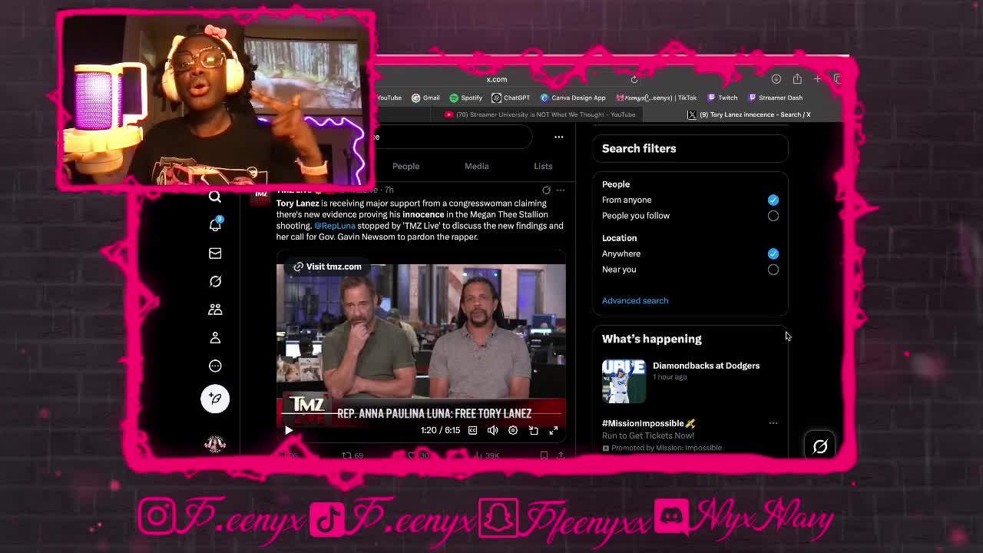Open the account avatar at sidebar bottom
Screen dimensions: 983x553
(215, 444)
